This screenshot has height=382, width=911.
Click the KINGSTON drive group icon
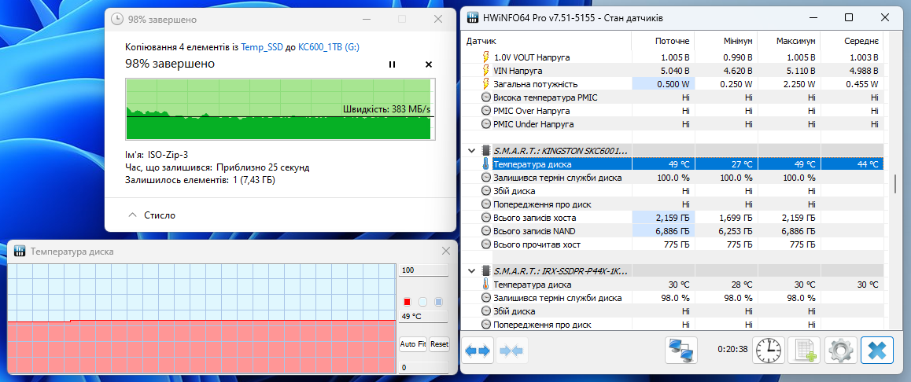point(485,150)
